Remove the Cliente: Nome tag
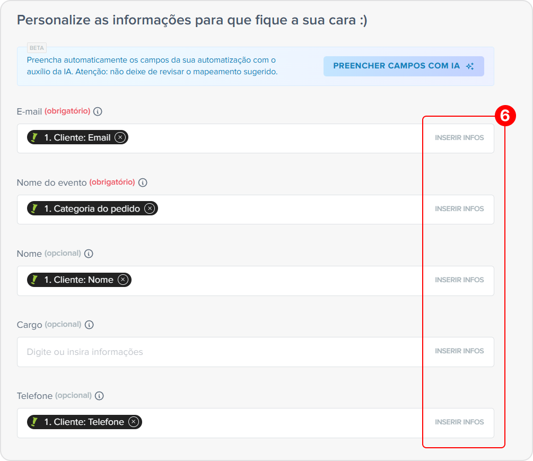 click(x=123, y=280)
